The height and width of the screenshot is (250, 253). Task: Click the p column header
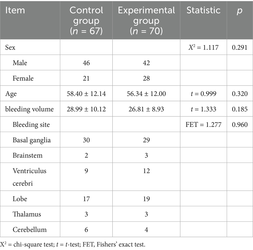click(240, 11)
